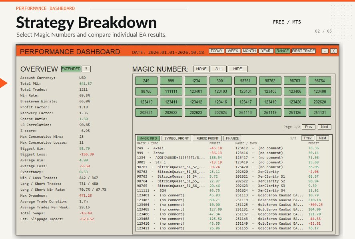The height and width of the screenshot is (239, 355).
Task: Open the FINANCE tab
Action: tap(232, 138)
